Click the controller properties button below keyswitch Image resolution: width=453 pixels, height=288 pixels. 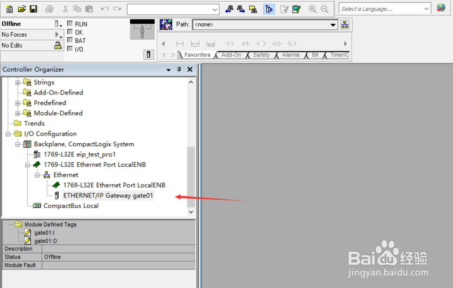pos(148,55)
